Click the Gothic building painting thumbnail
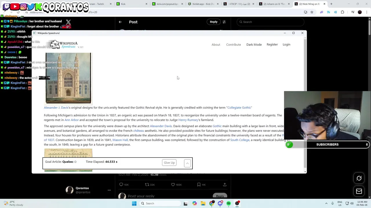371x208 pixels. pos(68,78)
